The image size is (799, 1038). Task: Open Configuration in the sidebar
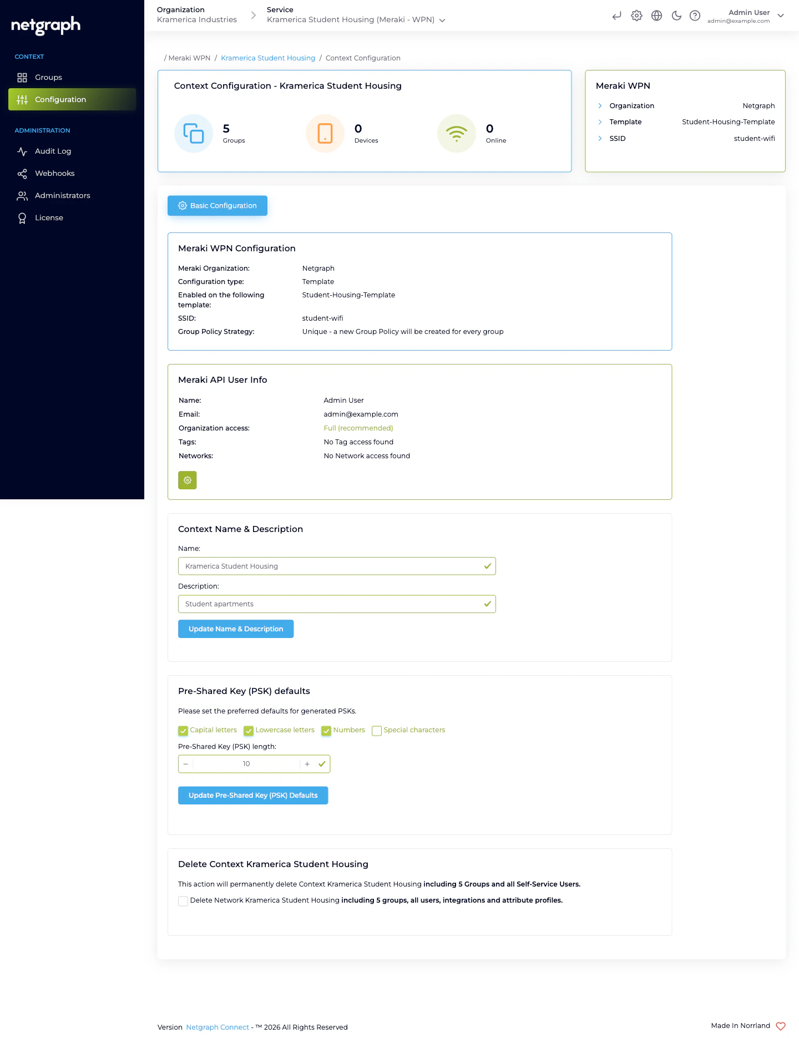[72, 99]
